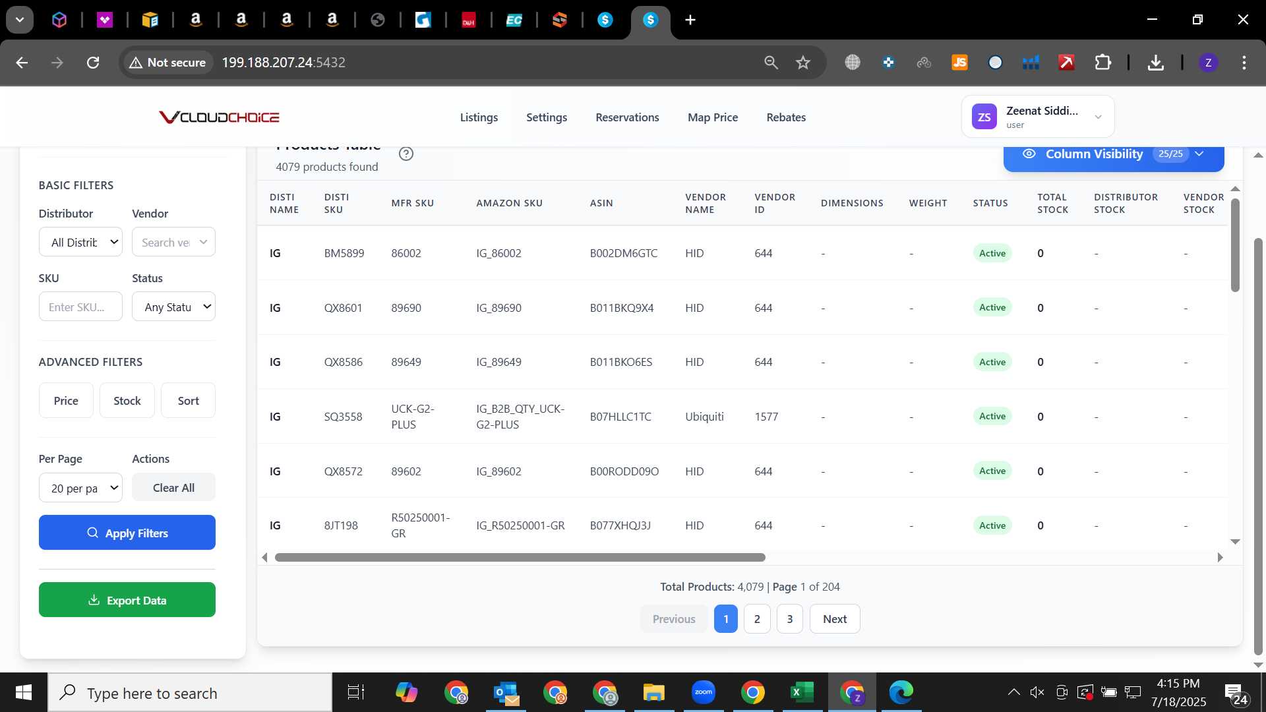Click the CloudChoice logo
Image resolution: width=1266 pixels, height=712 pixels.
click(x=219, y=117)
